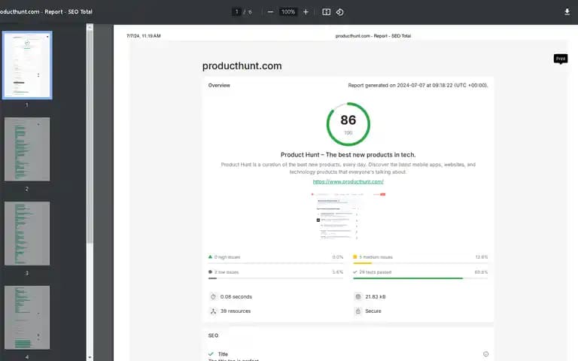Screen dimensions: 578x361
Task: Click the Secure lock icon
Action: click(x=358, y=311)
